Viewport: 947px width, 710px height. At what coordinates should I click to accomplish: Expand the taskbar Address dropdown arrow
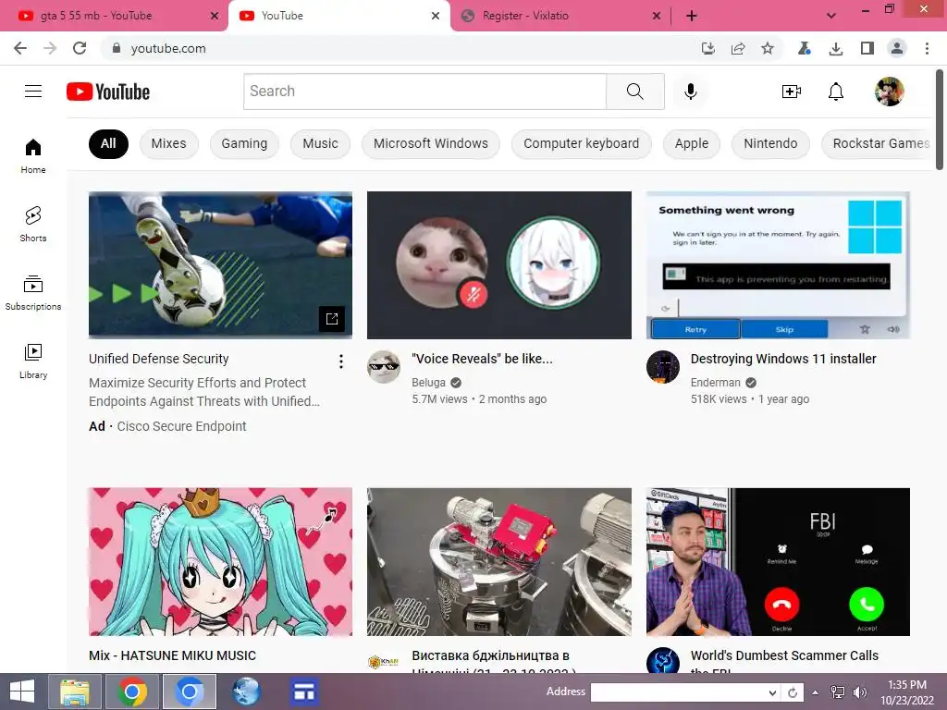coord(772,692)
